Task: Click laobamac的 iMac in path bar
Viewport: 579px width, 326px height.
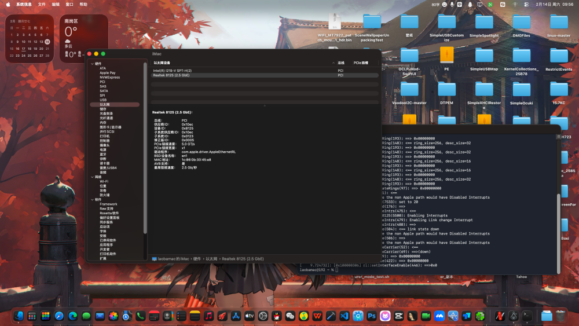Action: point(173,259)
